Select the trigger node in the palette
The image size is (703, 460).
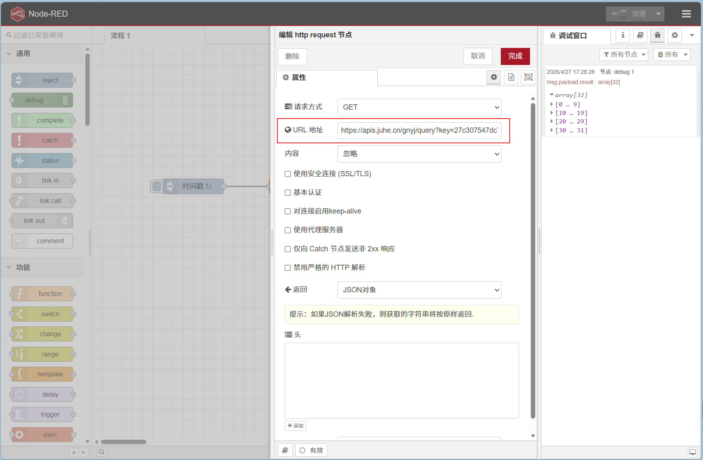click(42, 415)
